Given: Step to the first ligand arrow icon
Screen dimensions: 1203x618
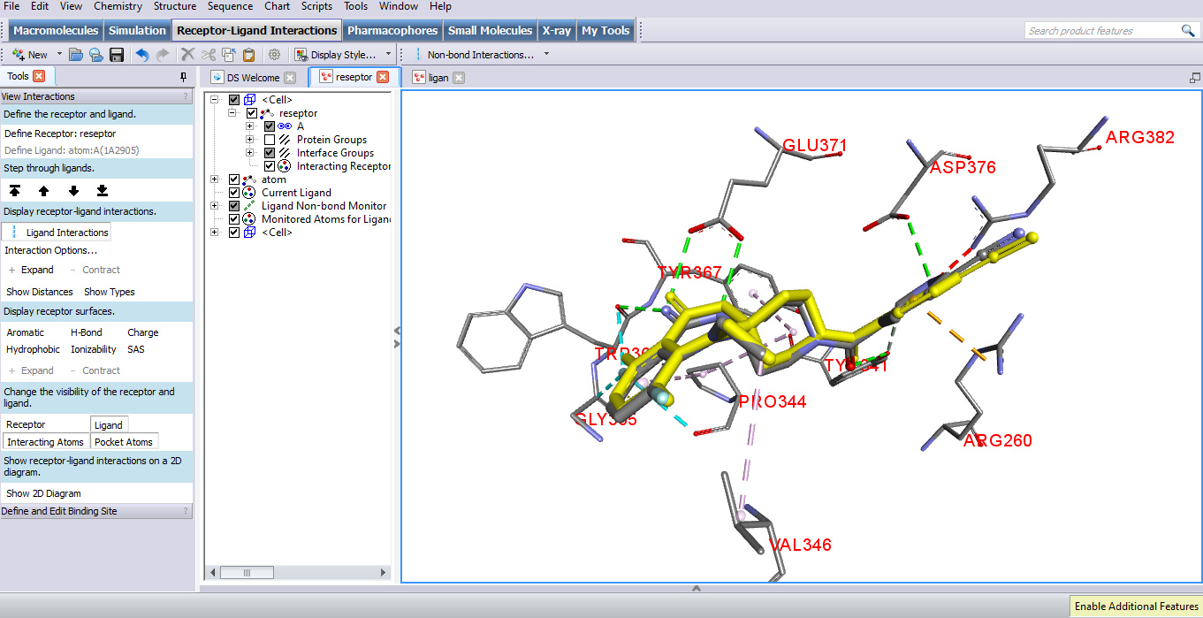Looking at the screenshot, I should click(15, 190).
